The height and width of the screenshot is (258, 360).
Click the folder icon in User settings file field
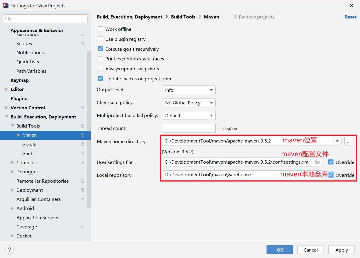pyautogui.click(x=317, y=162)
